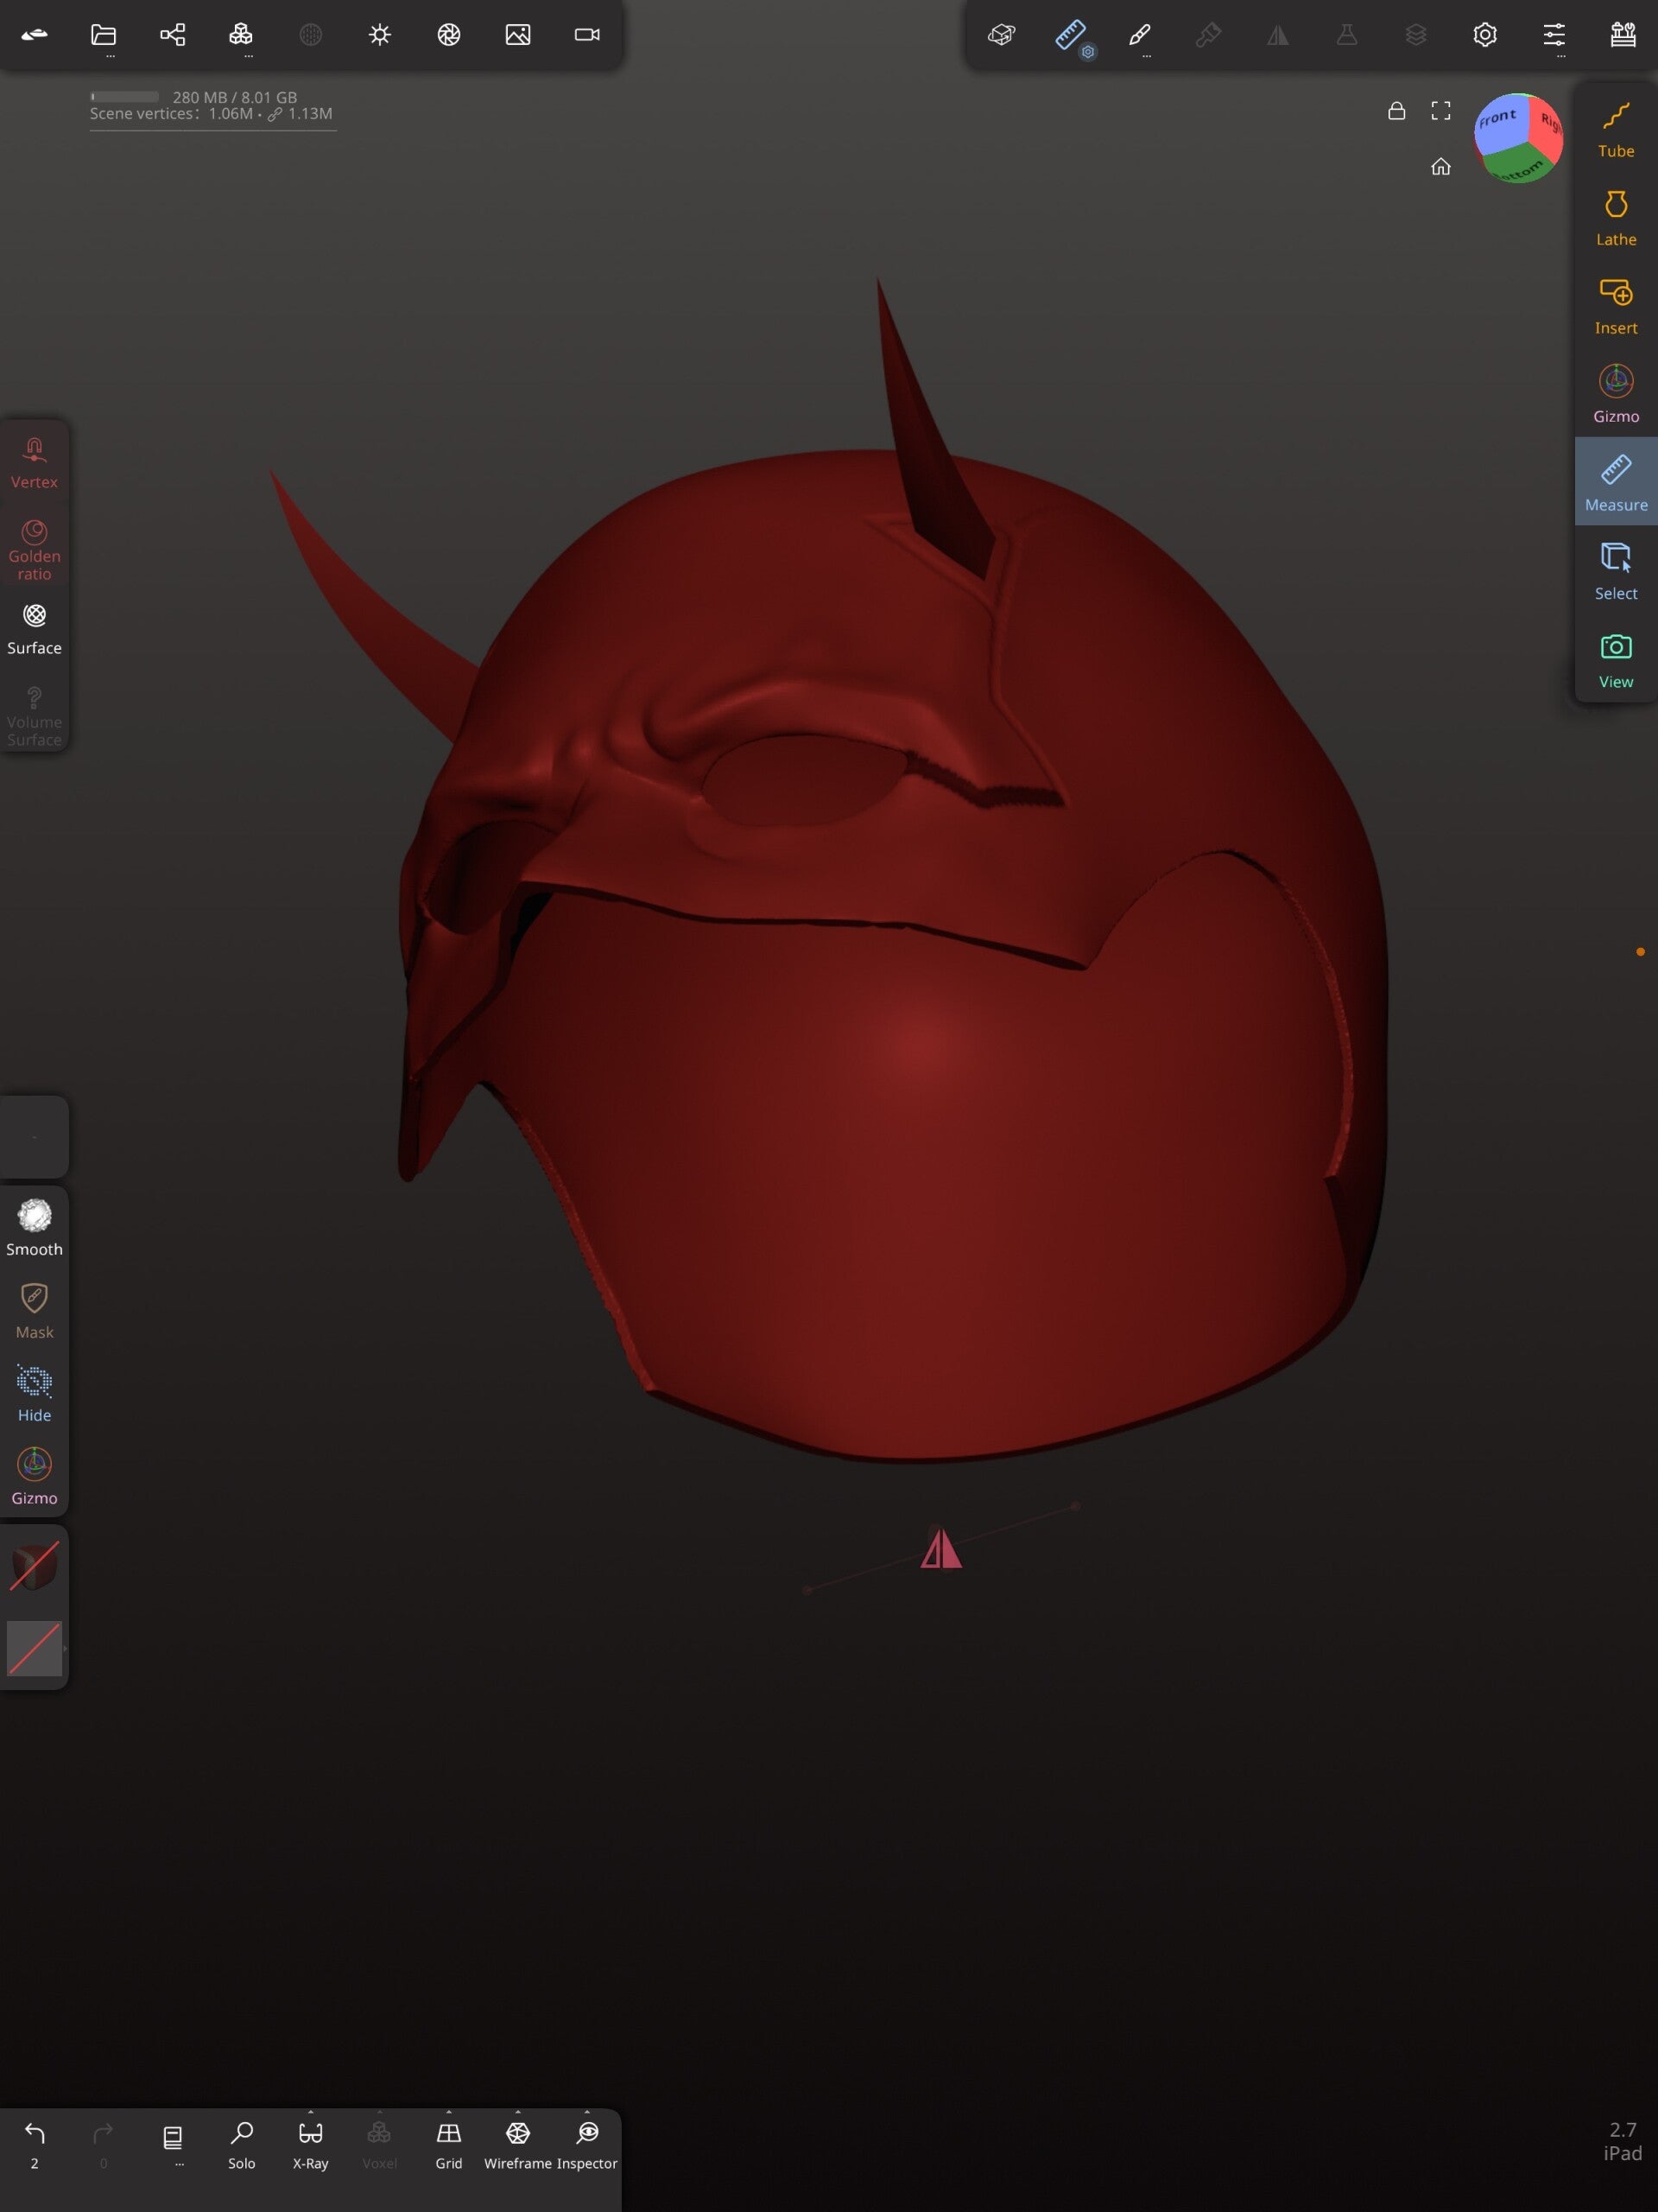Open the View camera tool

coord(1615,659)
